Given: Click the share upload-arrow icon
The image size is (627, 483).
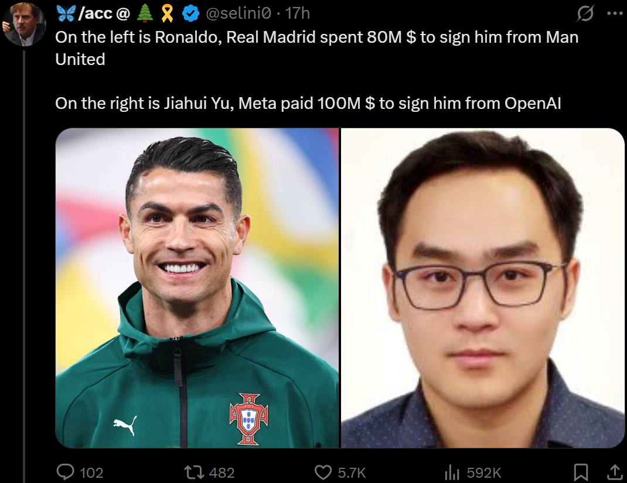Looking at the screenshot, I should coord(615,472).
